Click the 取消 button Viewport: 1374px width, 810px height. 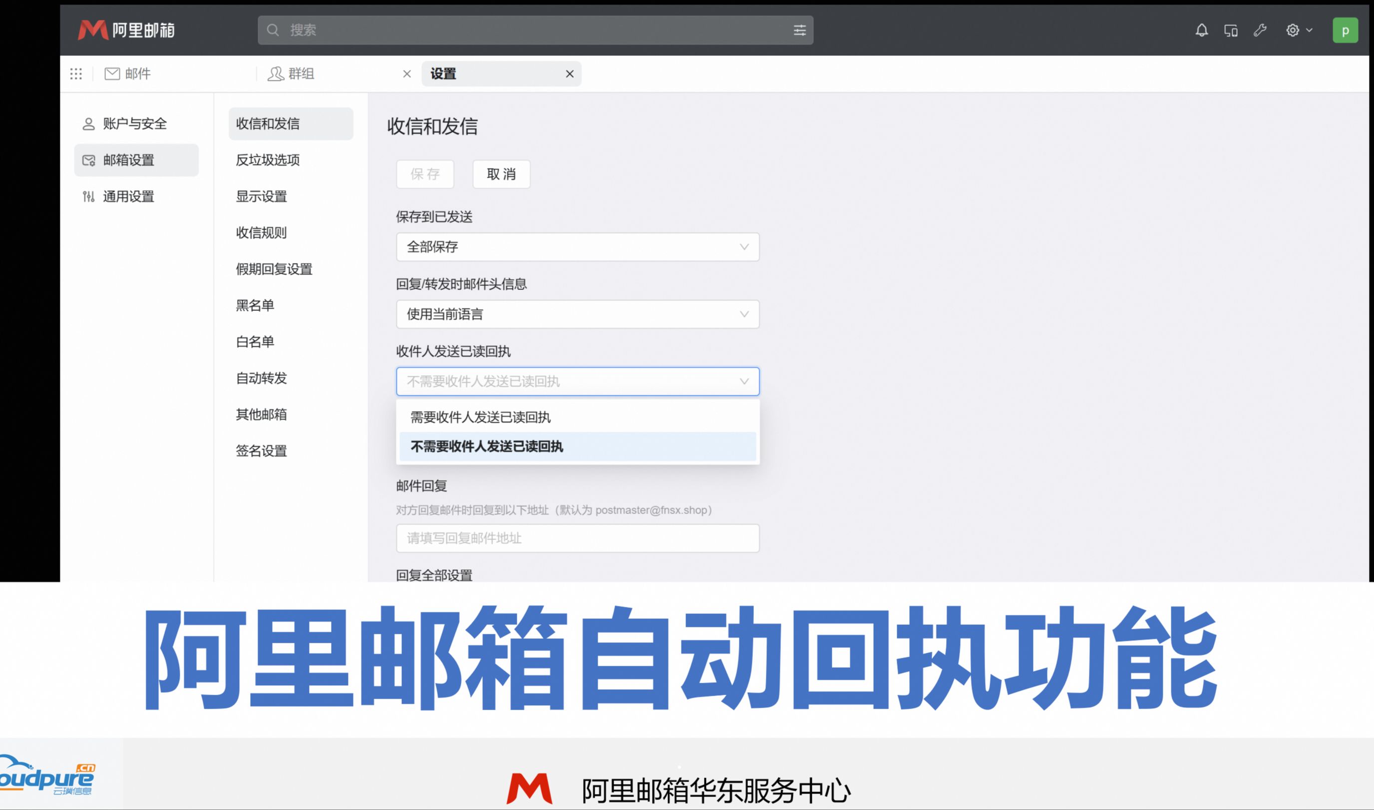tap(501, 174)
